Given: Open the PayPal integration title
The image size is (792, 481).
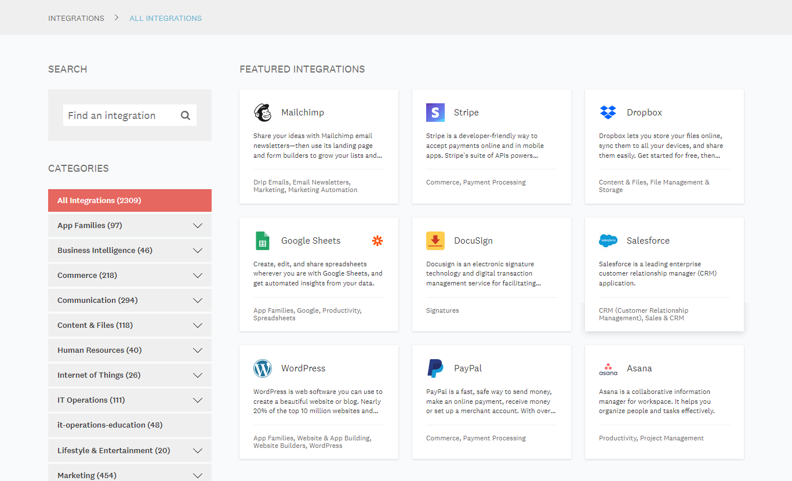Looking at the screenshot, I should point(468,368).
